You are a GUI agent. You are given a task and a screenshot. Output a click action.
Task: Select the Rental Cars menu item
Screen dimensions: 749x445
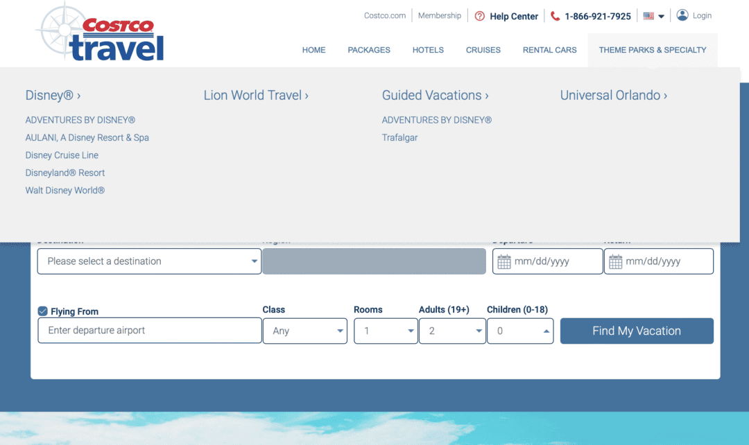click(x=549, y=50)
